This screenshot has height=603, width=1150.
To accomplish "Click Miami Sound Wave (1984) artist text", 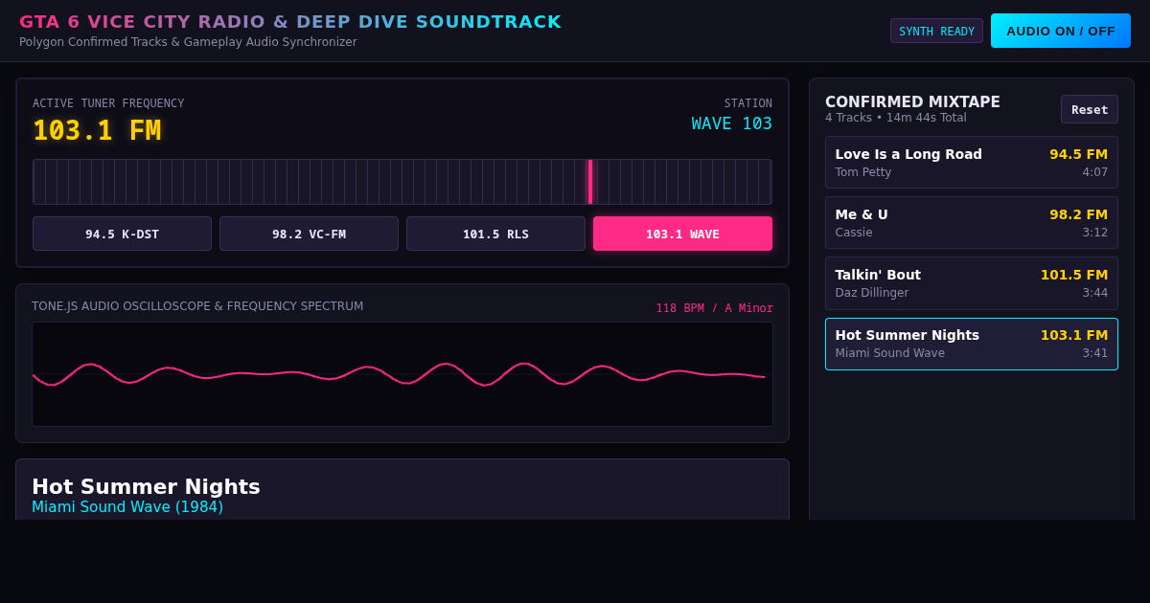I will pos(127,507).
